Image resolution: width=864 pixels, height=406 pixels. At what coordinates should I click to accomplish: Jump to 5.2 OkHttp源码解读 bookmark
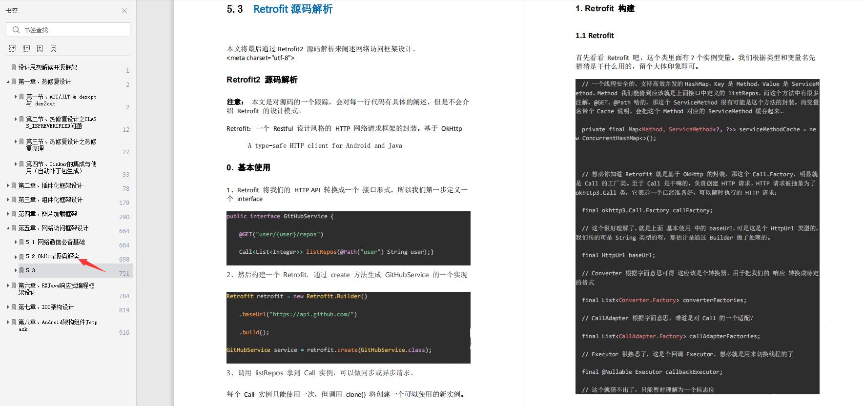52,256
